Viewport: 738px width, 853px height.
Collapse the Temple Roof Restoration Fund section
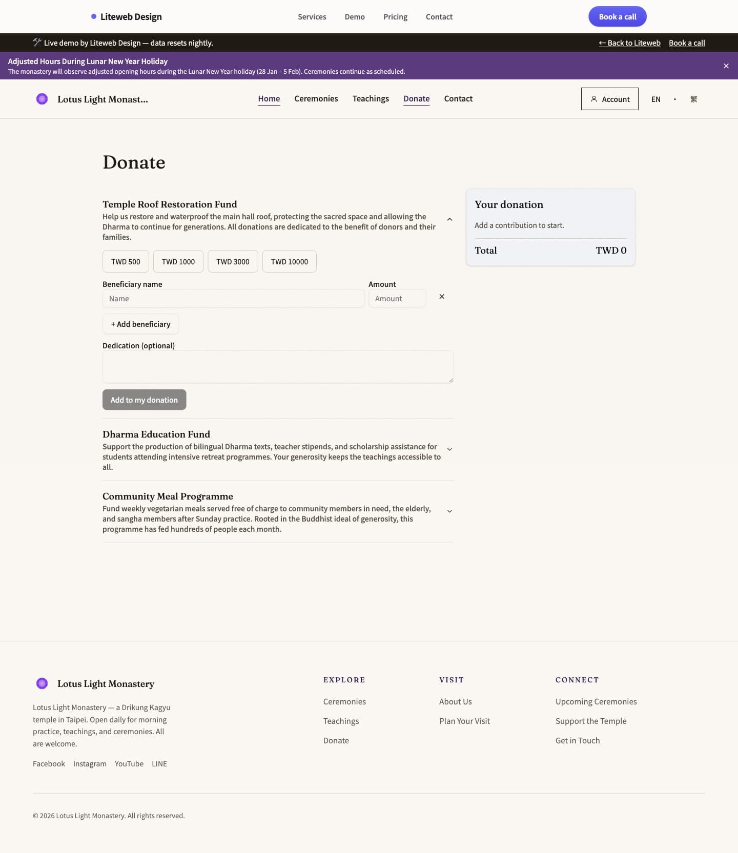(x=449, y=219)
